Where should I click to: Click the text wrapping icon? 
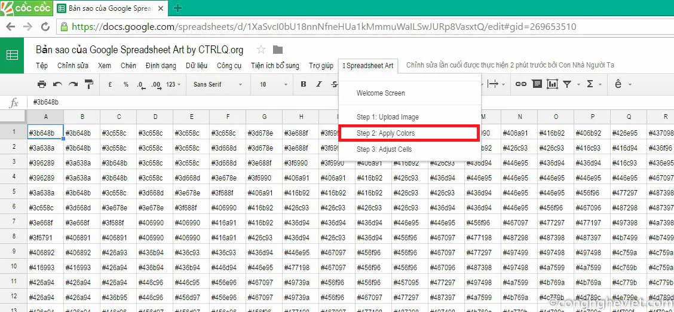coord(492,84)
